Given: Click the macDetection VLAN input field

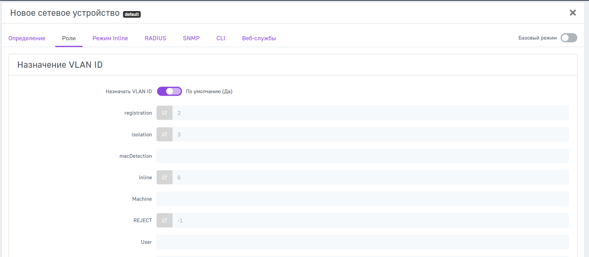Looking at the screenshot, I should click(362, 156).
